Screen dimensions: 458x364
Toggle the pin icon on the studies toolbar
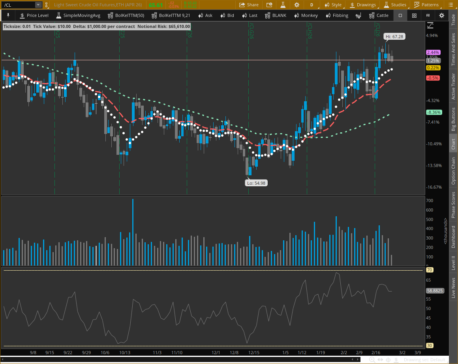[8, 15]
